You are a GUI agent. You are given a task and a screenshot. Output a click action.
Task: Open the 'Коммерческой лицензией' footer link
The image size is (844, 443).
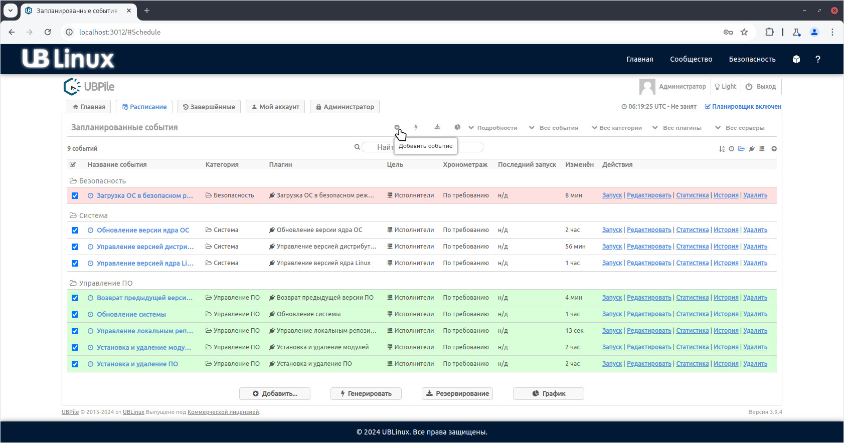(x=223, y=412)
